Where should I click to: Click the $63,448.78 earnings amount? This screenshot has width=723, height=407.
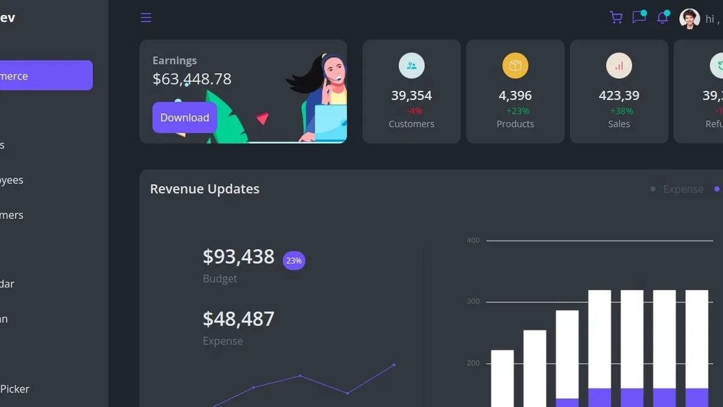[x=192, y=79]
